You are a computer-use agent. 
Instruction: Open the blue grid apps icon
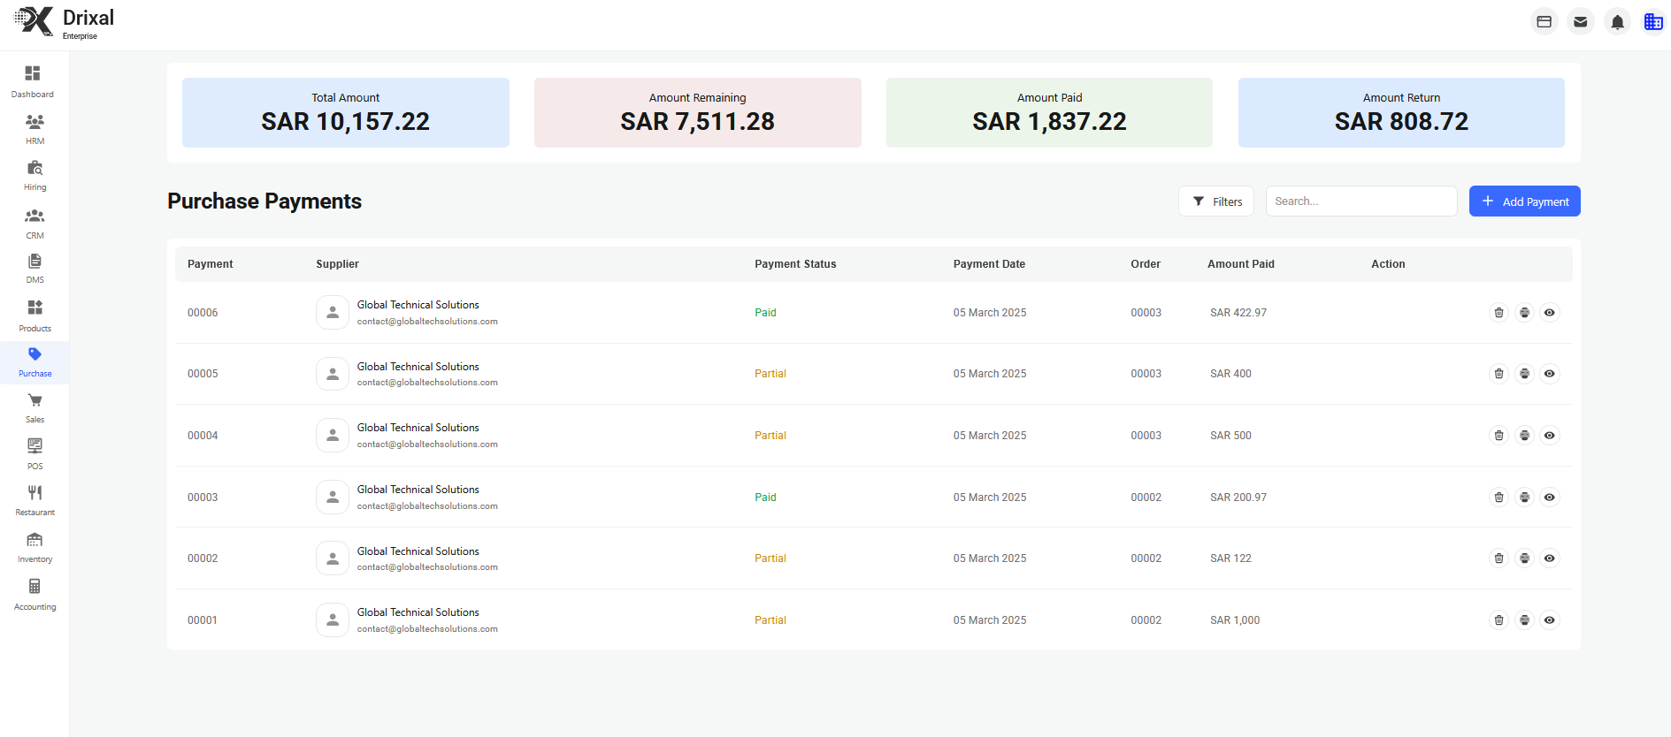(1652, 22)
